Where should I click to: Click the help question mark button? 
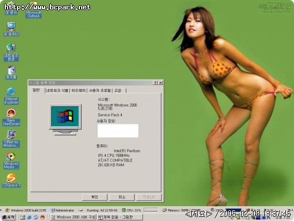point(155,83)
